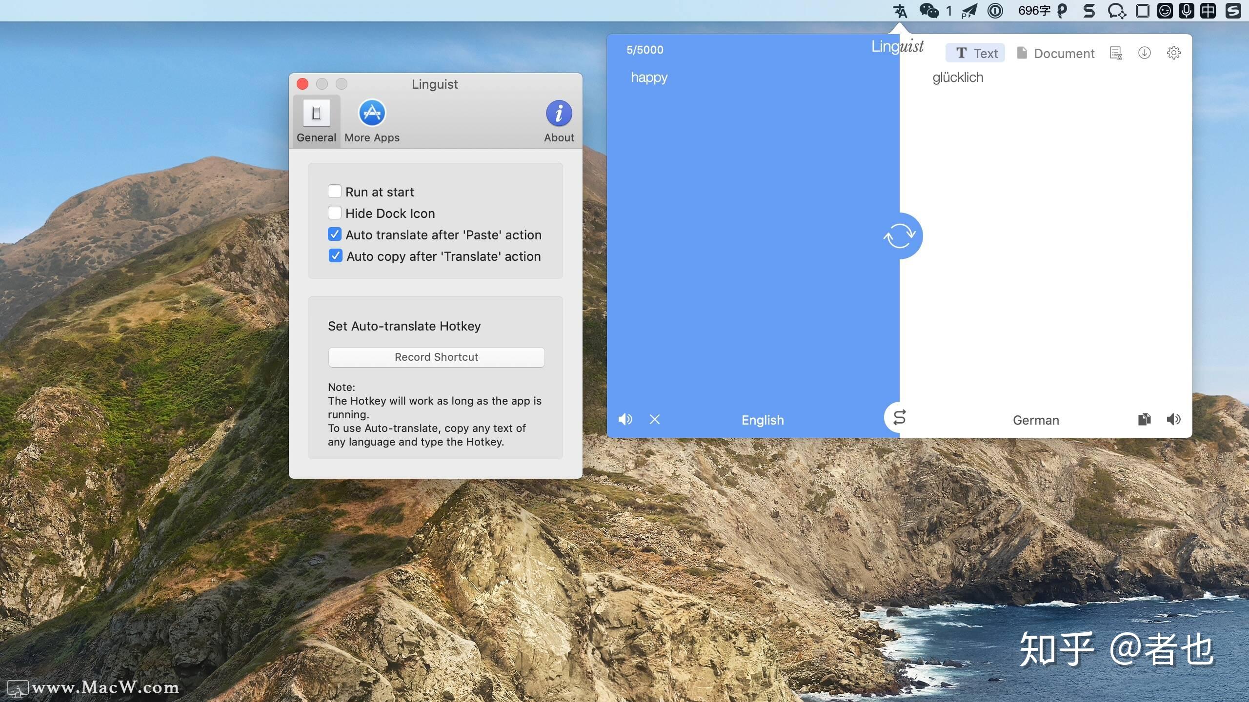1249x702 pixels.
Task: Click the circular translate refresh icon
Action: [900, 236]
